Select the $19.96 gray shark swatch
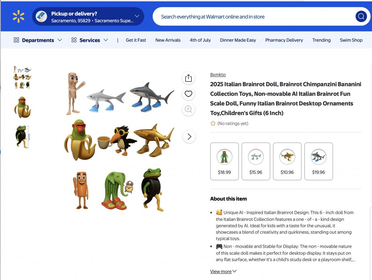Screen dimensions: 372x280 [318, 161]
